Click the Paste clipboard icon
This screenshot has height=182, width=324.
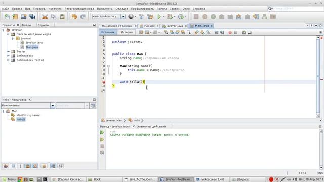[x=62, y=17]
